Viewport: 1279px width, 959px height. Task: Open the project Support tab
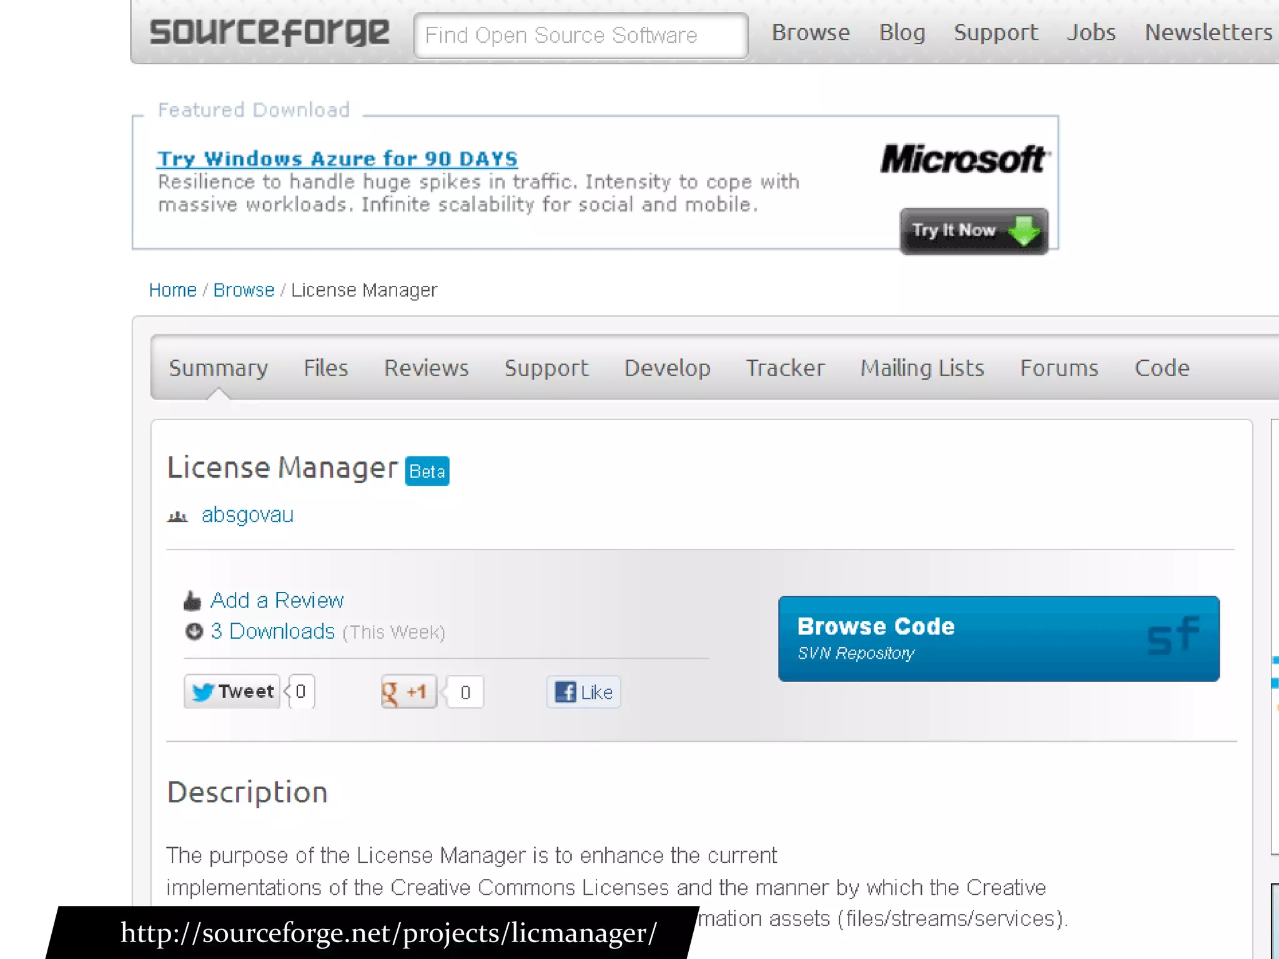point(546,368)
